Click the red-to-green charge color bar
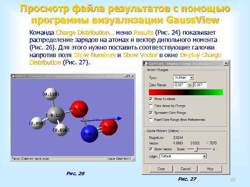Viewport: 250px width, 187px height. click(186, 92)
